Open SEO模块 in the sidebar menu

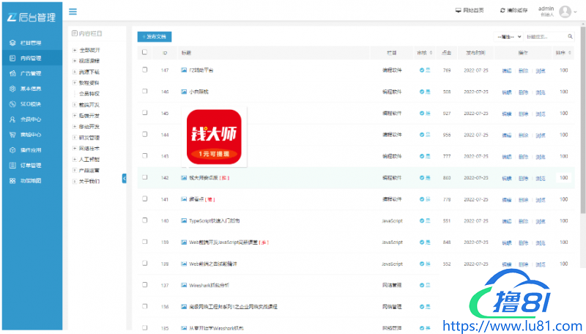pyautogui.click(x=26, y=104)
